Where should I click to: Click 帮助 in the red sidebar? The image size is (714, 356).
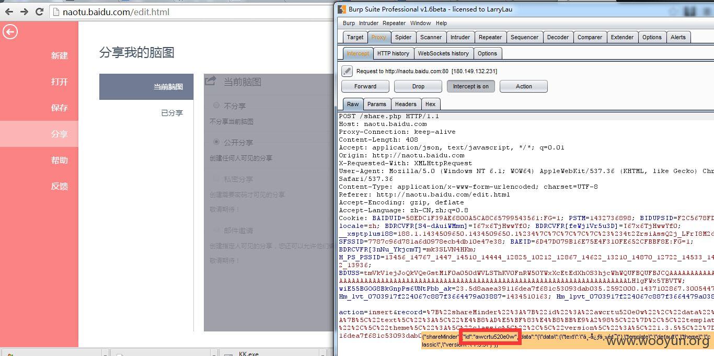coord(59,160)
